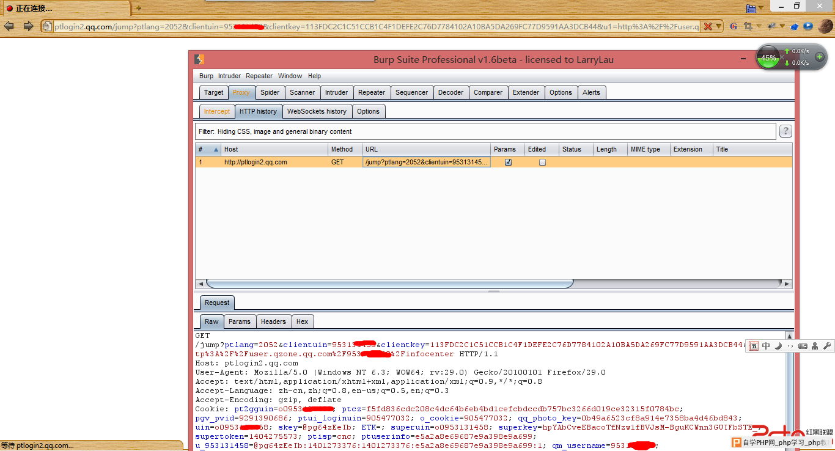The width and height of the screenshot is (835, 451).
Task: Click the 正在连接 browser tab
Action: click(66, 9)
